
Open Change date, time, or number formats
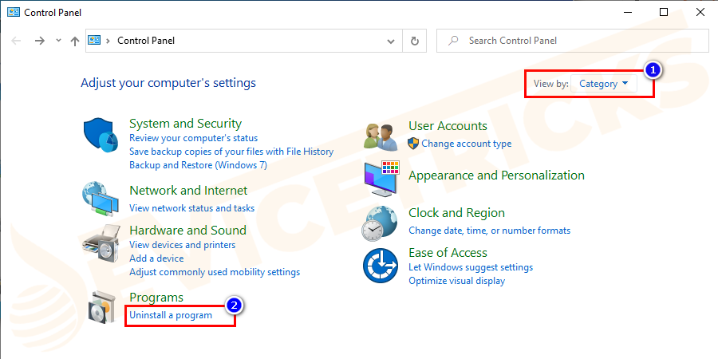coord(490,231)
